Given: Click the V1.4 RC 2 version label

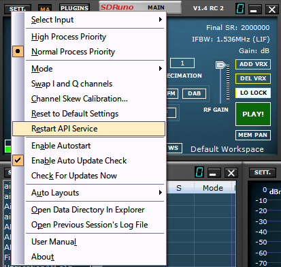Looking at the screenshot, I should 208,8.
